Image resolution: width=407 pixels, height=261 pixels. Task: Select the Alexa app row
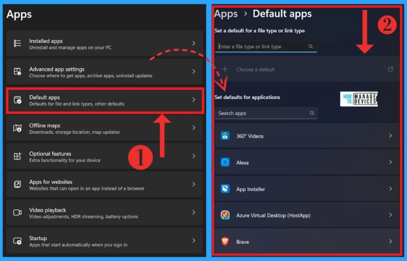click(x=307, y=162)
